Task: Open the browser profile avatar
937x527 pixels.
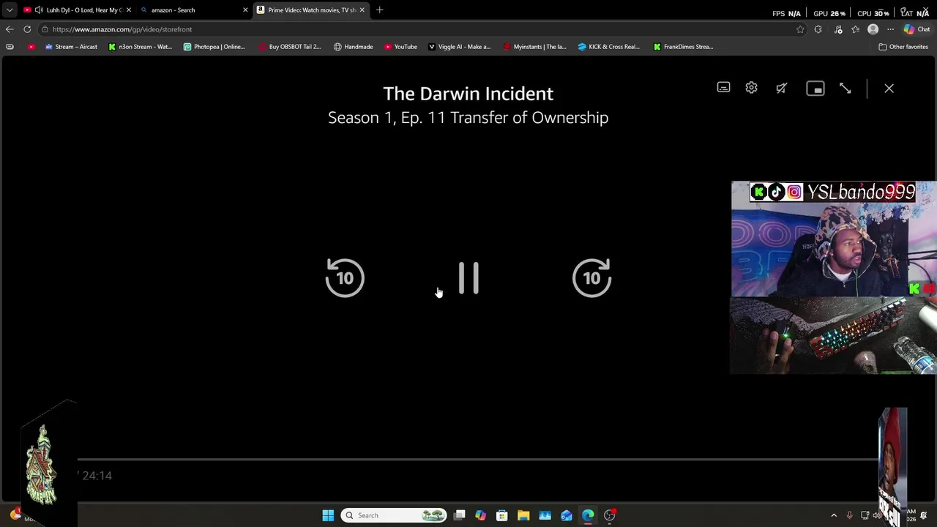Action: point(873,29)
